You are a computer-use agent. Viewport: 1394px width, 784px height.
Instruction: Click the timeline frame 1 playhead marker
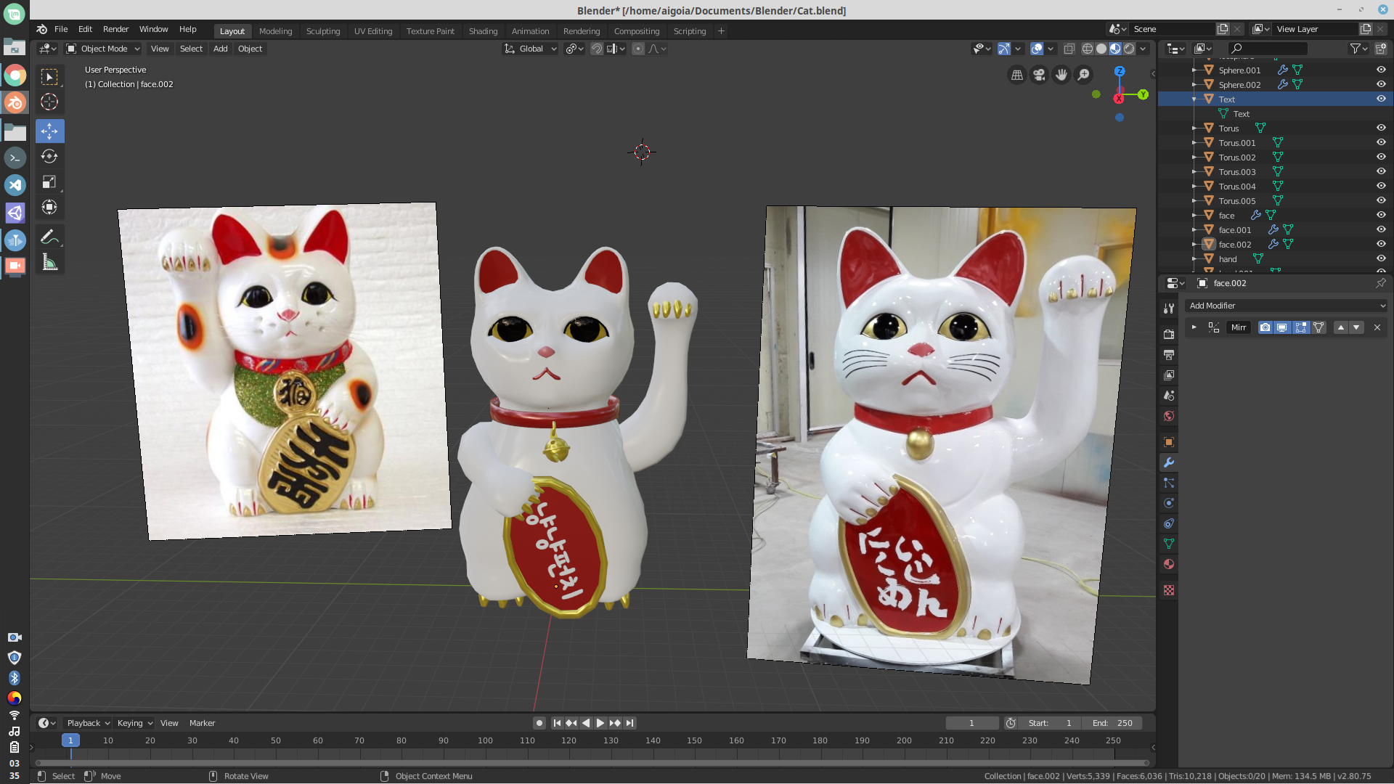click(x=70, y=740)
